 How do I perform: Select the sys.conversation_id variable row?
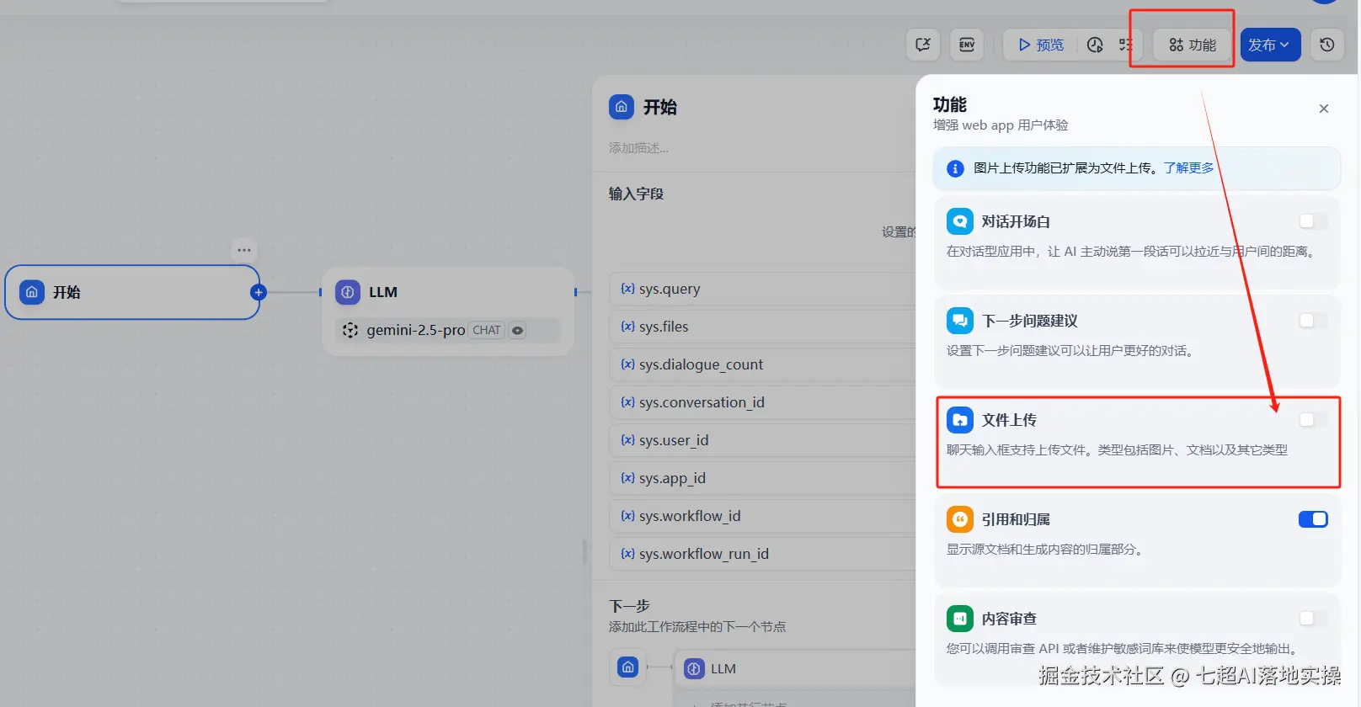click(x=762, y=402)
